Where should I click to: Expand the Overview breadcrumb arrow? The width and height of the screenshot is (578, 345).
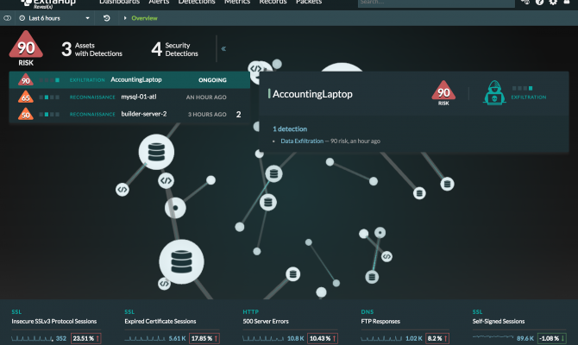[x=125, y=18]
